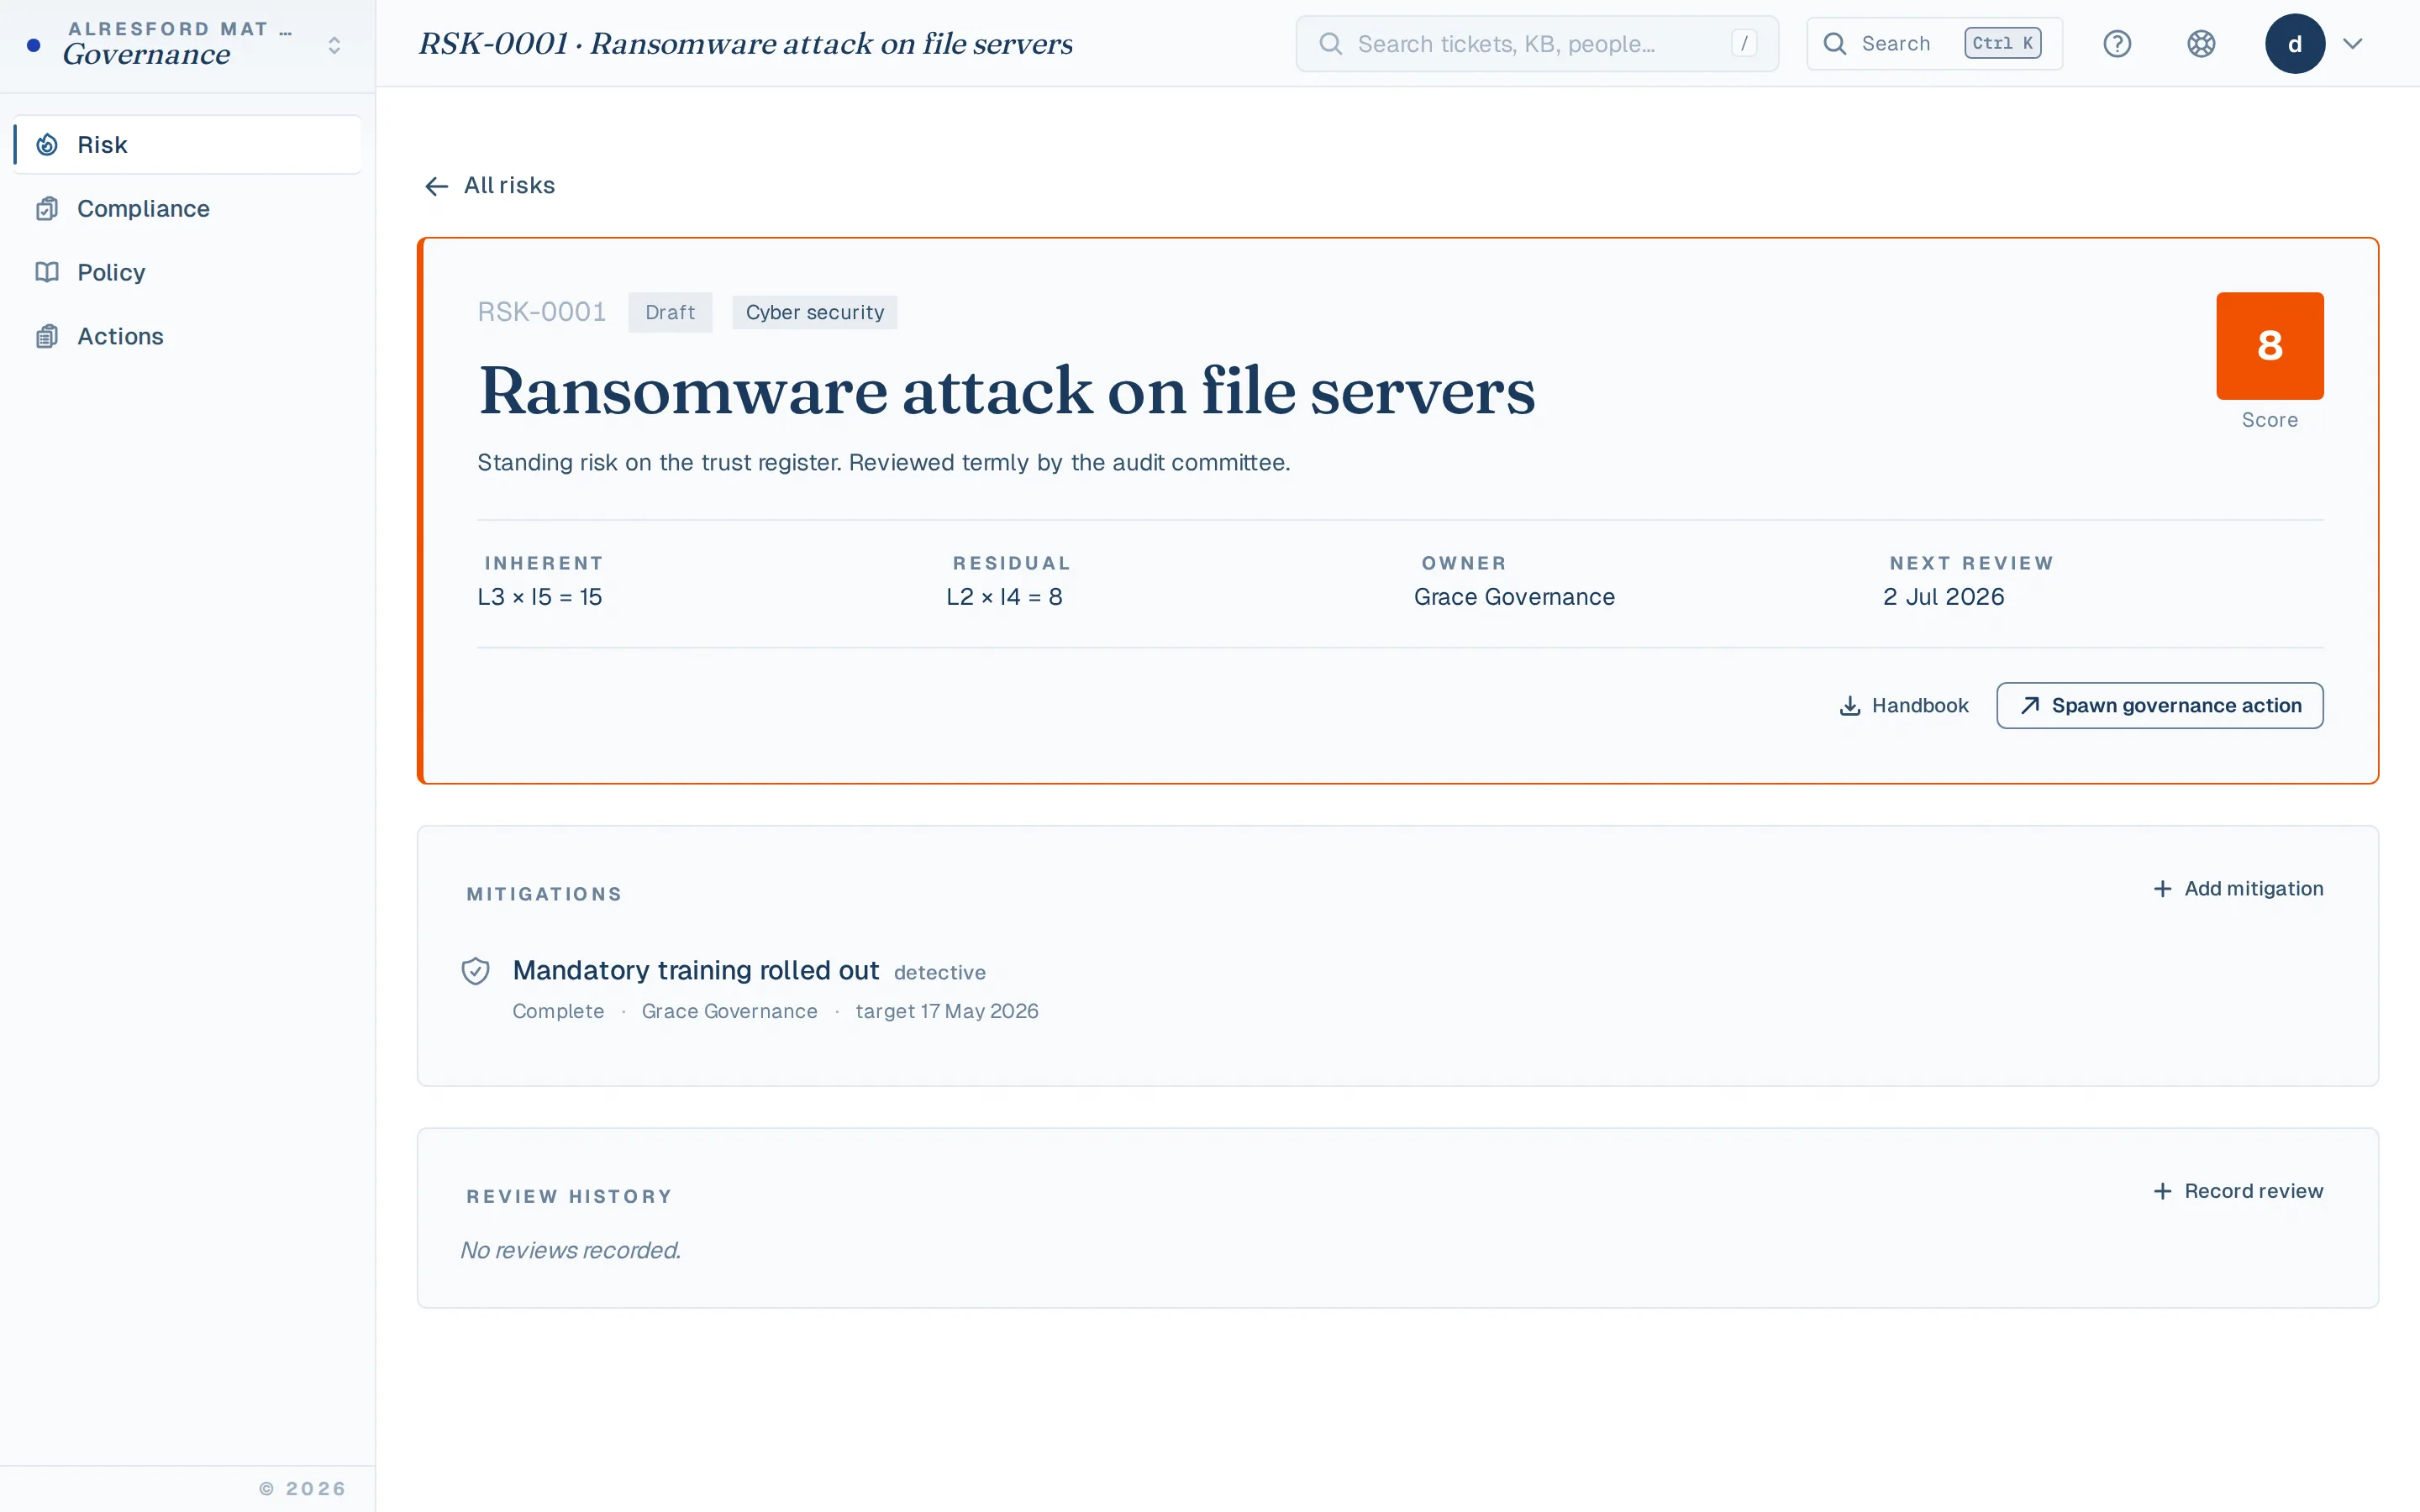This screenshot has width=2420, height=1512.
Task: Open the Actions section in sidebar
Action: [187, 336]
